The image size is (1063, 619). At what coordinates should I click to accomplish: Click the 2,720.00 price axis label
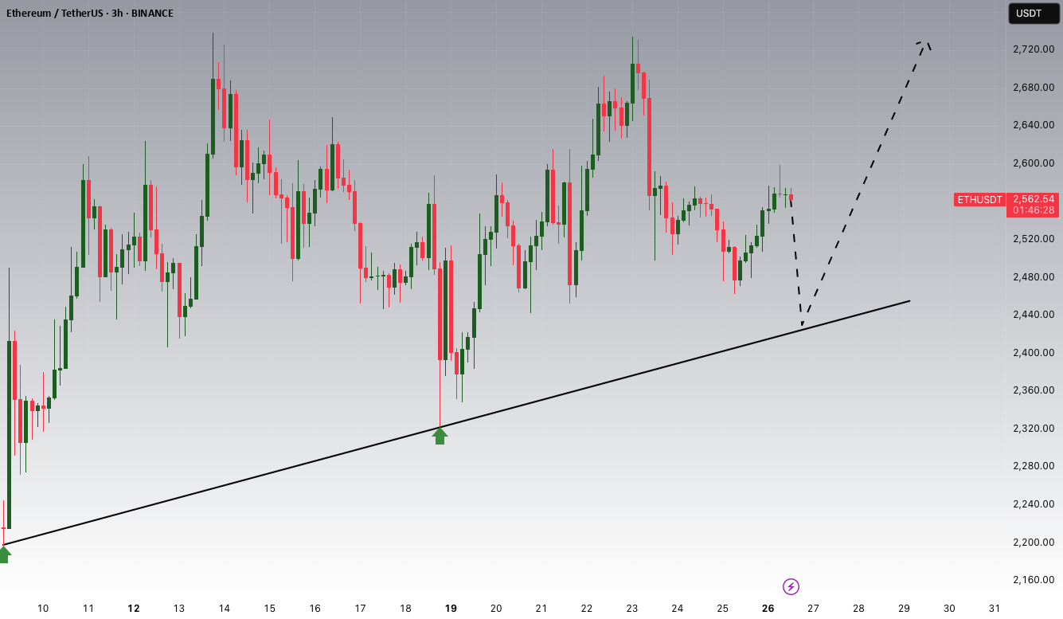click(x=1034, y=49)
